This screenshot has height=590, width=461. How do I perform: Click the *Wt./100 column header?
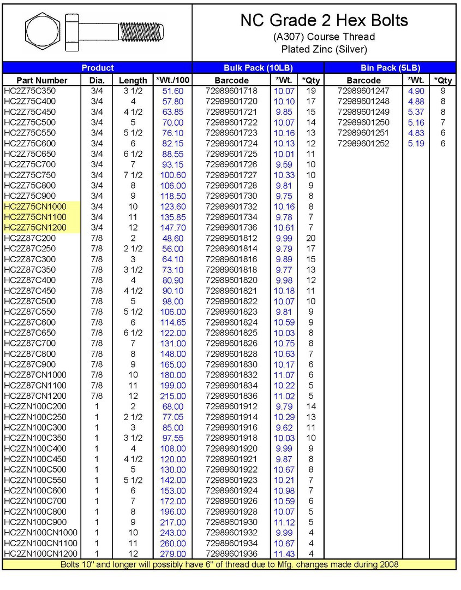172,80
